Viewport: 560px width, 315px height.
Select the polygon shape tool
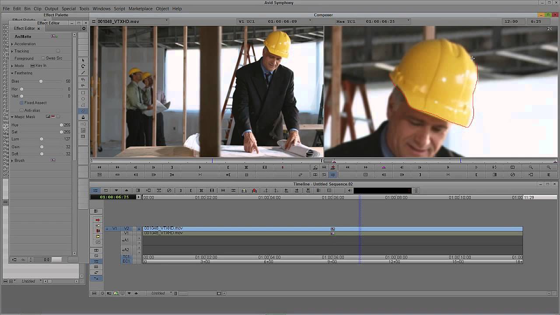[x=83, y=105]
